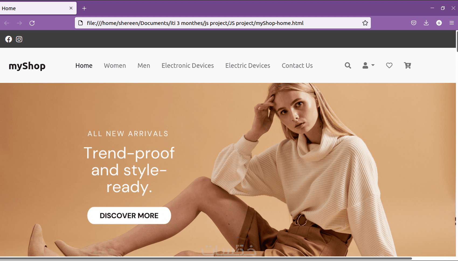The height and width of the screenshot is (261, 458).
Task: Open the shopping cart icon
Action: 407,65
